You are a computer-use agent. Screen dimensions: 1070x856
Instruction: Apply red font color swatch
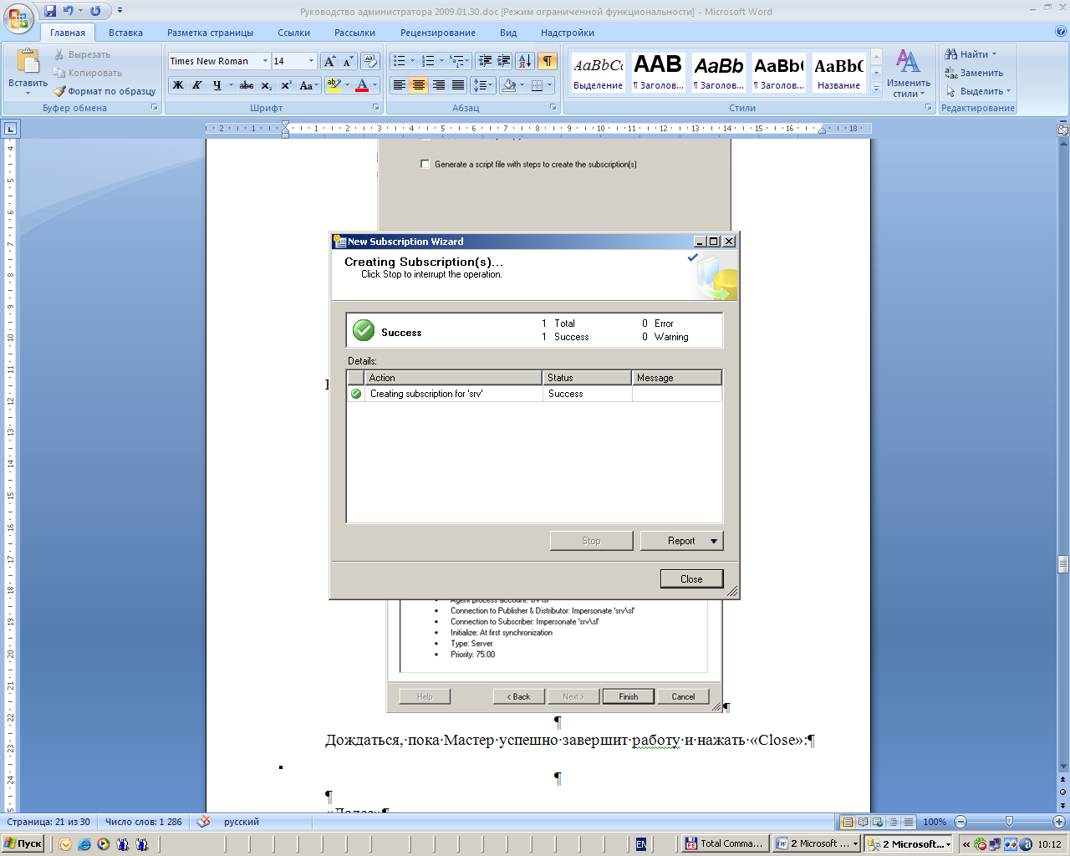tap(362, 85)
